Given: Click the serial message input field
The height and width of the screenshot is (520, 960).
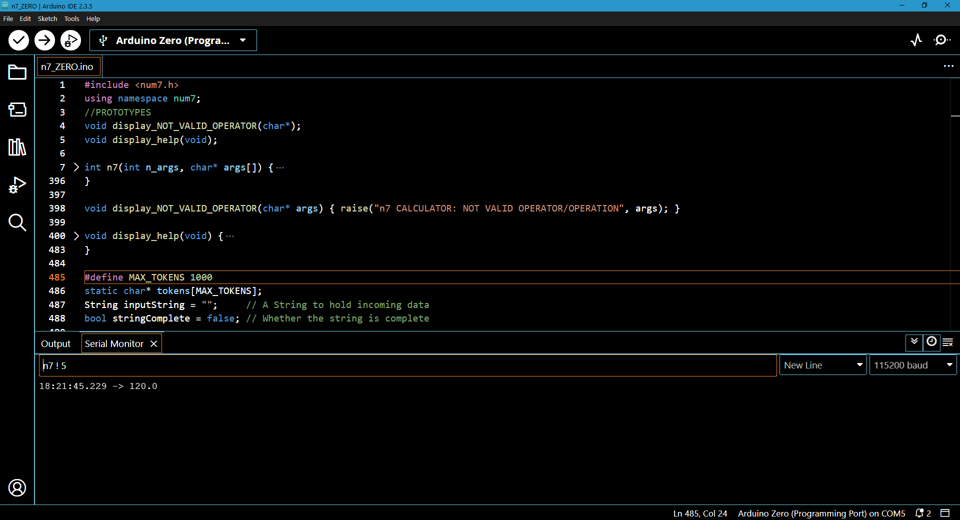Looking at the screenshot, I should point(407,365).
